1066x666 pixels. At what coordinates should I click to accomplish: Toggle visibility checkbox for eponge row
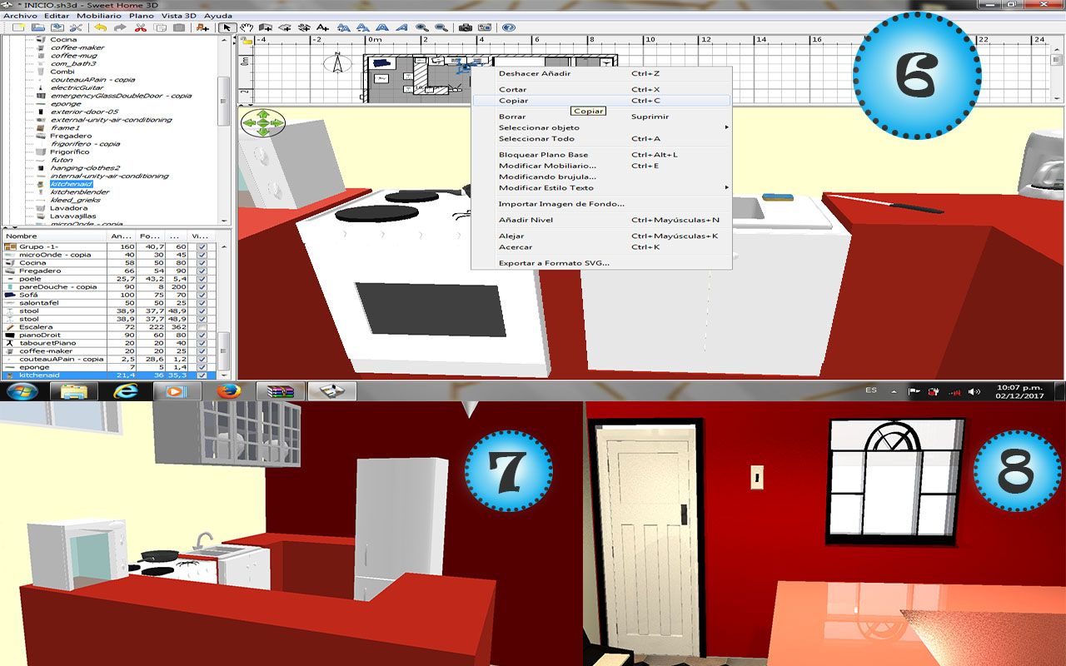pos(202,367)
